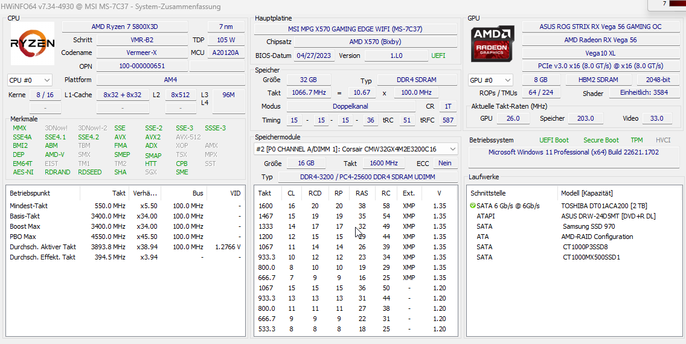
Task: Click the 105 W TDP value
Action: (226, 40)
